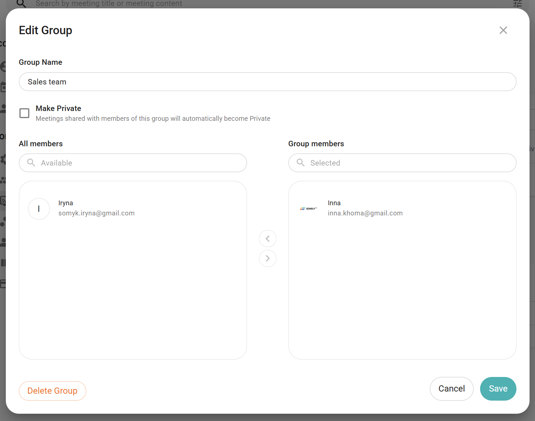Click the Make Private label text
Screen dimensions: 535x421
(x=58, y=108)
